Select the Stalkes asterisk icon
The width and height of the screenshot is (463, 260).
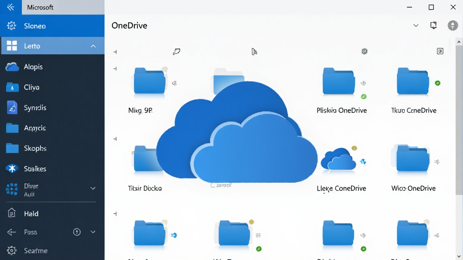(x=12, y=169)
